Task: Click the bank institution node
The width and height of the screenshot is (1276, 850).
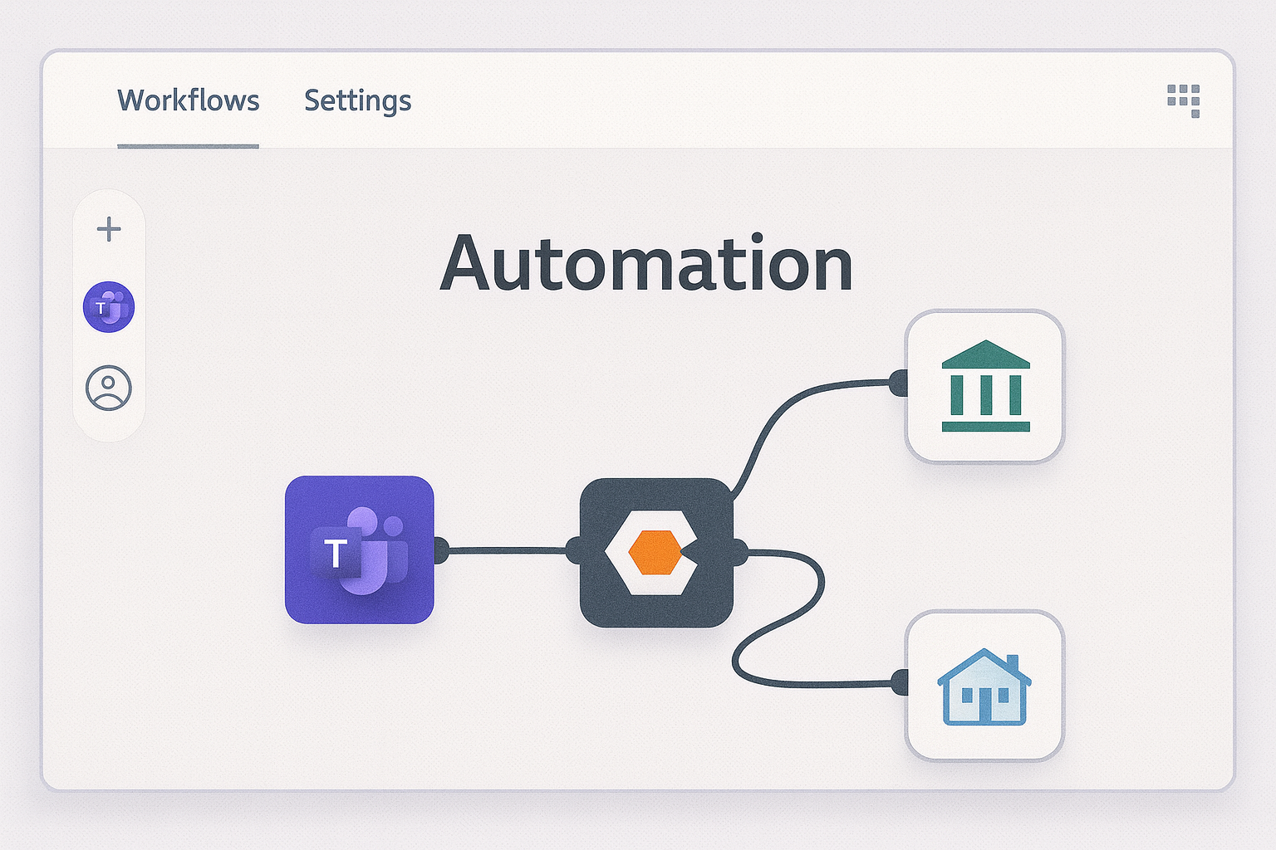Action: (985, 384)
